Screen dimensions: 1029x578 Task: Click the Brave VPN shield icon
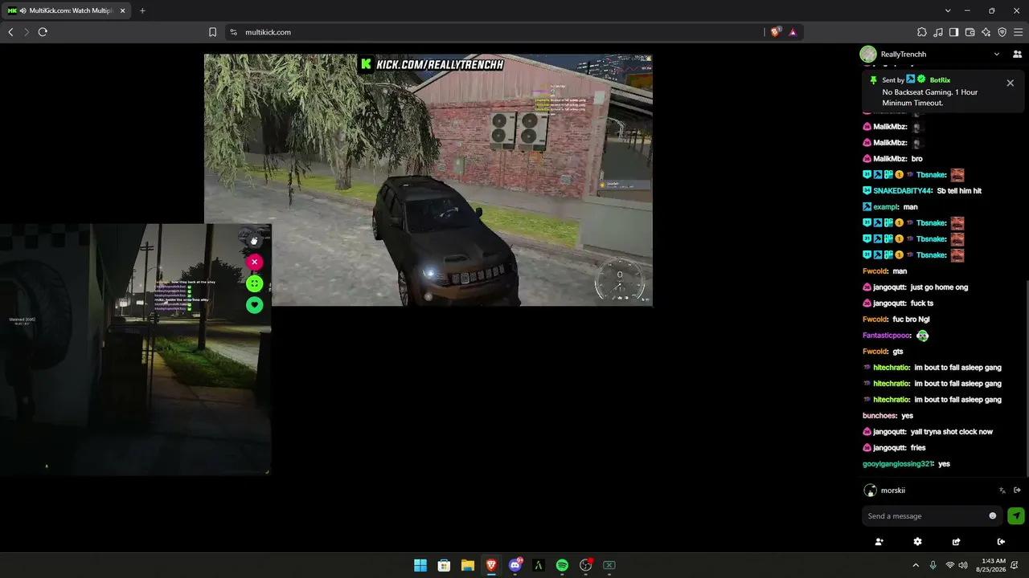pyautogui.click(x=1002, y=32)
